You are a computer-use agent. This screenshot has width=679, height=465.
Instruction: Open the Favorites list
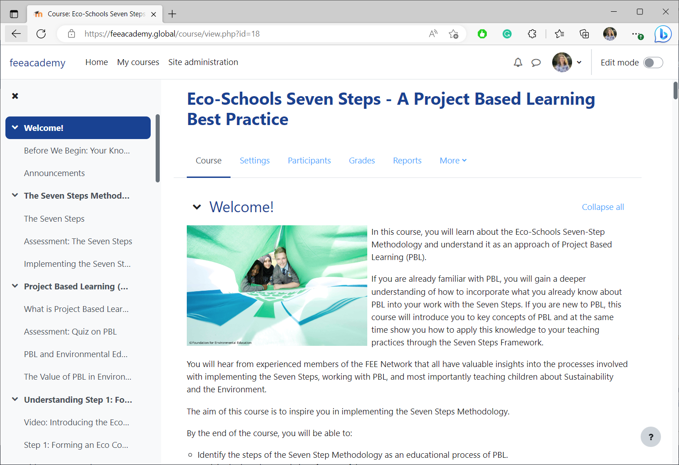[559, 34]
